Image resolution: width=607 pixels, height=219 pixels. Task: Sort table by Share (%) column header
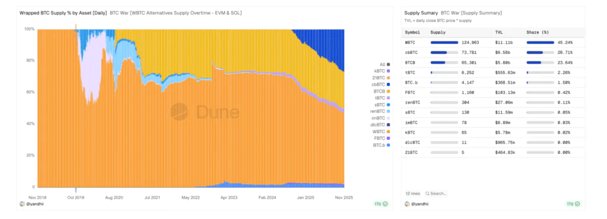coord(538,33)
